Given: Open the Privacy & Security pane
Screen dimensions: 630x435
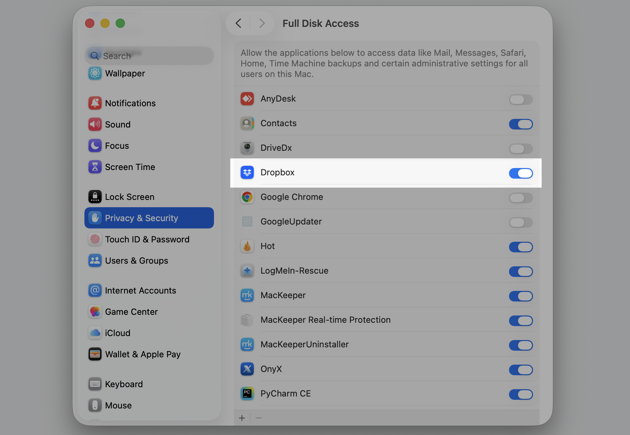Looking at the screenshot, I should coord(149,218).
